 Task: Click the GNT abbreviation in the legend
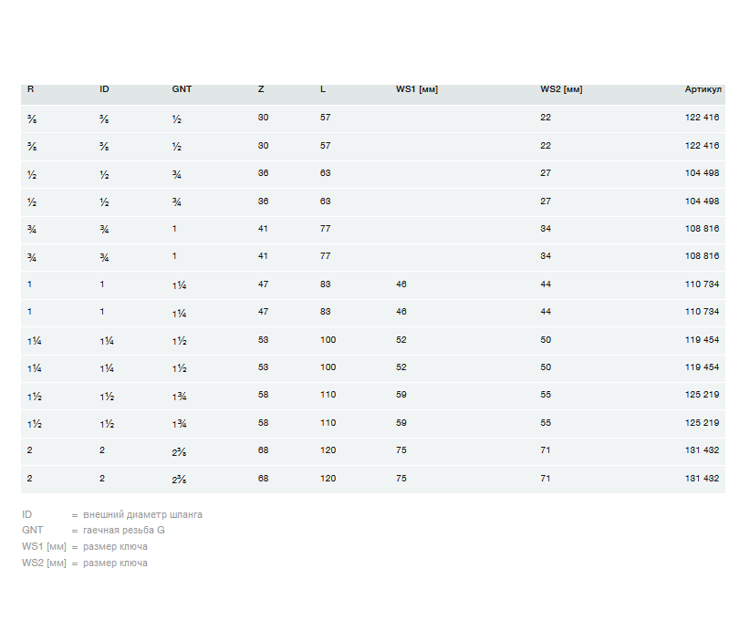point(32,530)
